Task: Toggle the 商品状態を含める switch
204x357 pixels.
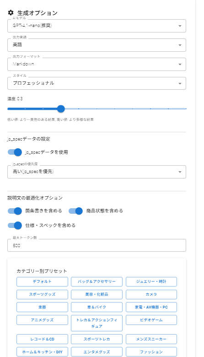Action: pos(76,211)
